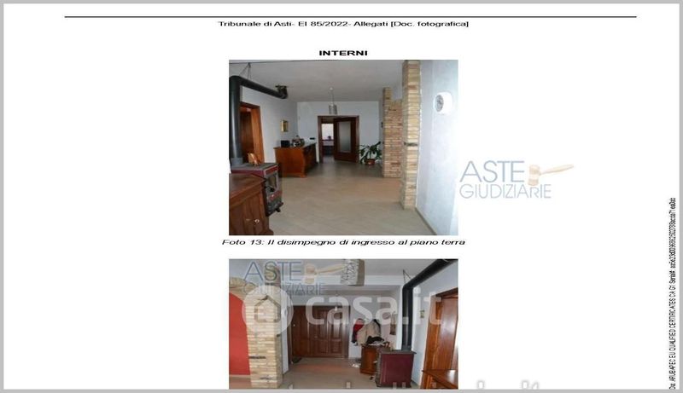The width and height of the screenshot is (683, 393).
Task: Click the wooden sideboard in Foto 13
Action: 295,159
